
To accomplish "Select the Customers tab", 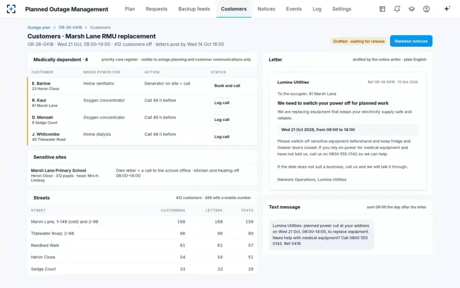I will pyautogui.click(x=234, y=9).
